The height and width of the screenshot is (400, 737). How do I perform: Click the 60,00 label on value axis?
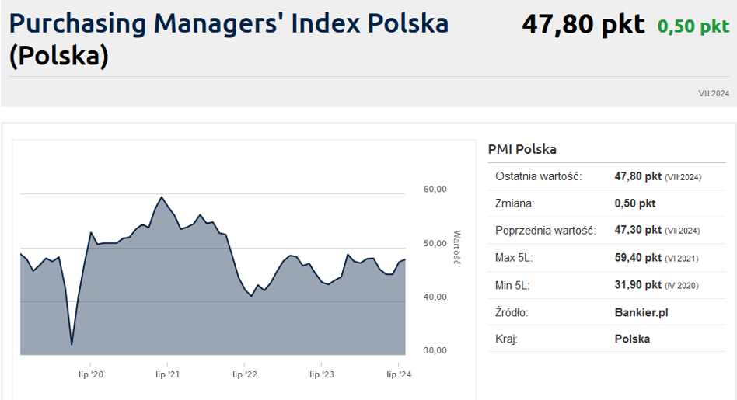click(435, 190)
